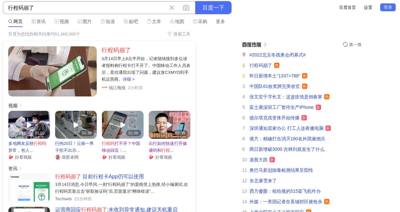Open article 运营商回应行程码崩了
The width and height of the screenshot is (400, 212).
pyautogui.click(x=116, y=209)
